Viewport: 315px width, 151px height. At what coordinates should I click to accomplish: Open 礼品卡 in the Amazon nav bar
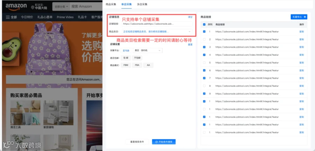tap(82, 17)
